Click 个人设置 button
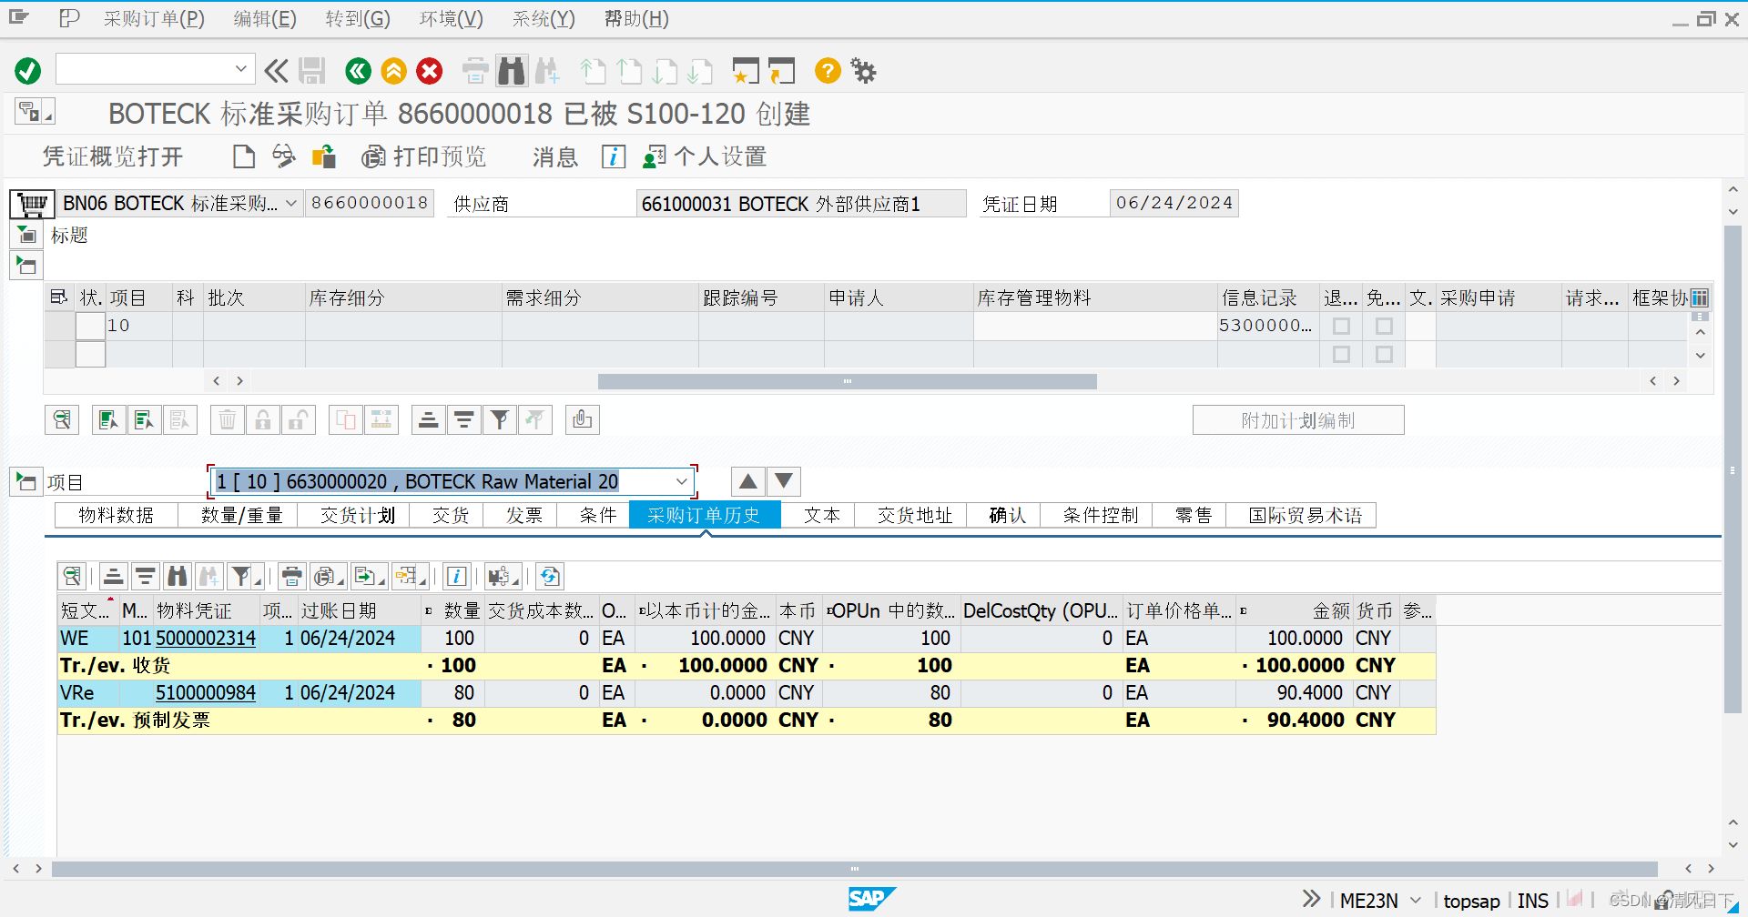 pos(705,156)
